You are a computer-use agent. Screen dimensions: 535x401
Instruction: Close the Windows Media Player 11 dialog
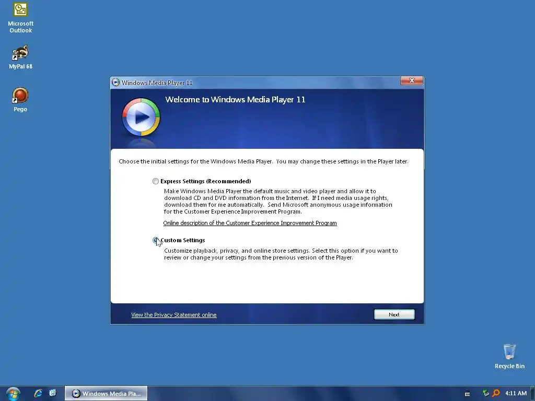click(x=412, y=80)
